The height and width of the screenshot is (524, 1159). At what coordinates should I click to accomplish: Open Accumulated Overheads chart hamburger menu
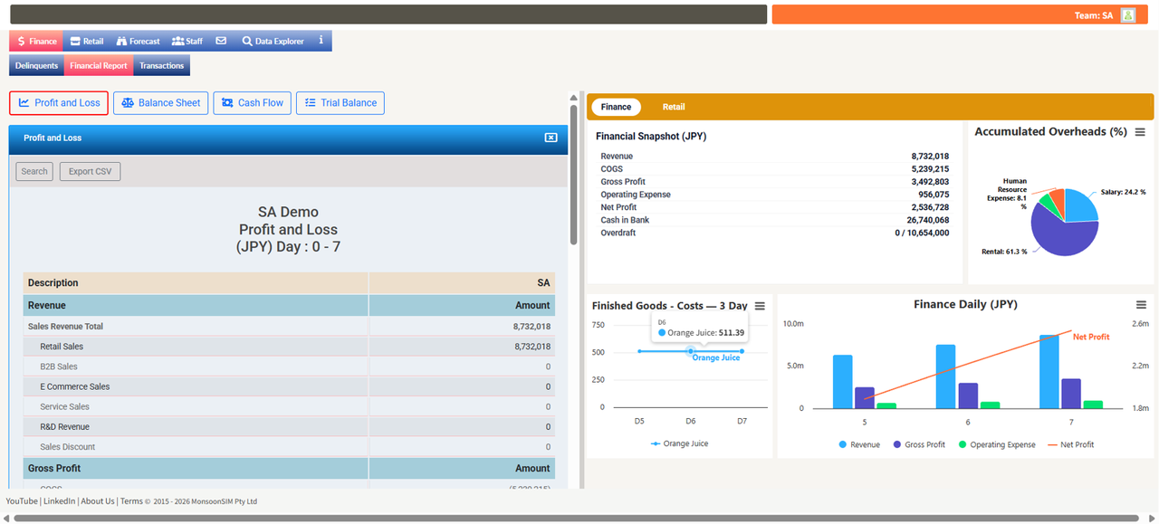[1140, 132]
